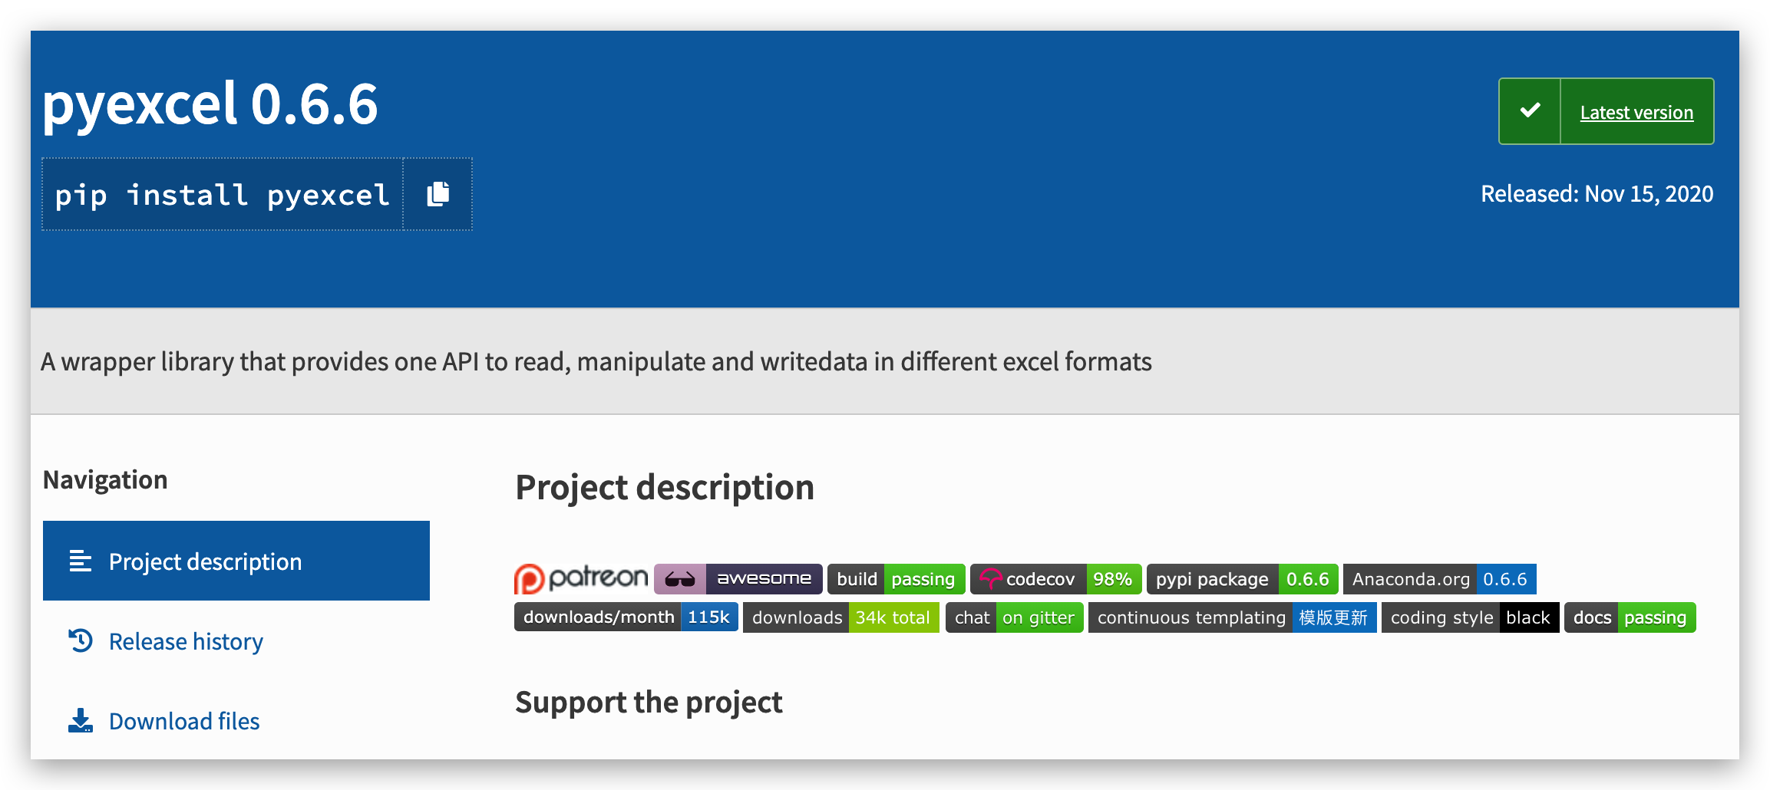1770x790 pixels.
Task: Click the codecov 98% badge
Action: 1055,579
